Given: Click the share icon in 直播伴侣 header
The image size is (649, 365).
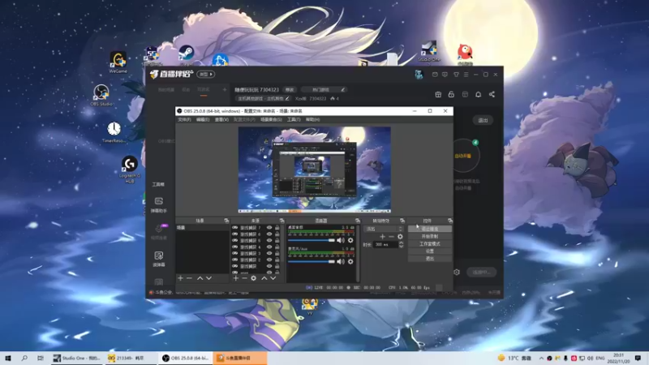Looking at the screenshot, I should pyautogui.click(x=492, y=94).
